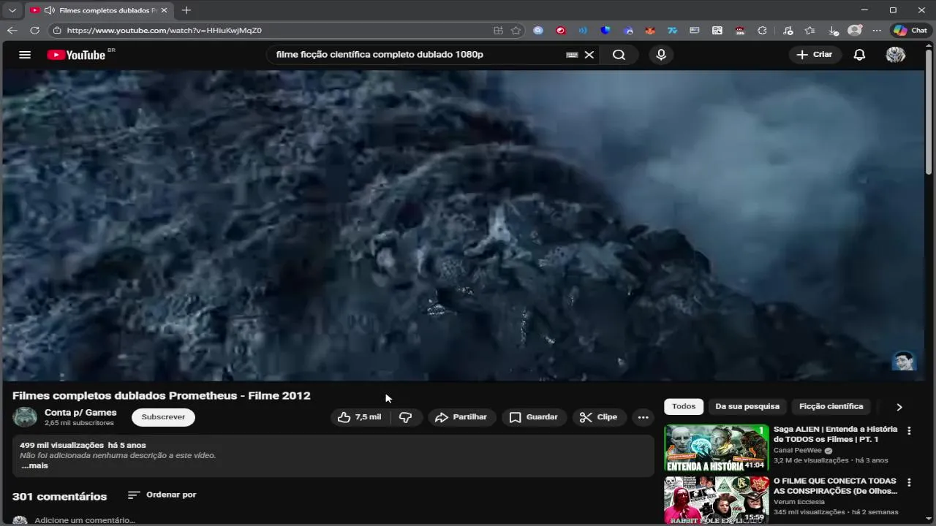The image size is (936, 526).
Task: Open the on-screen keyboard icon in search
Action: [572, 55]
